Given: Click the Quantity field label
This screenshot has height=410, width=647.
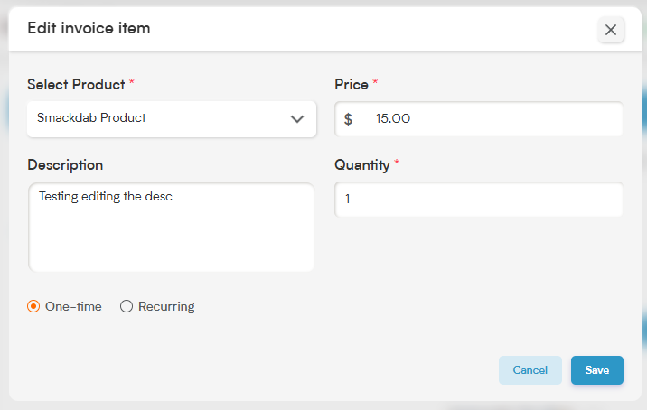Looking at the screenshot, I should (361, 165).
